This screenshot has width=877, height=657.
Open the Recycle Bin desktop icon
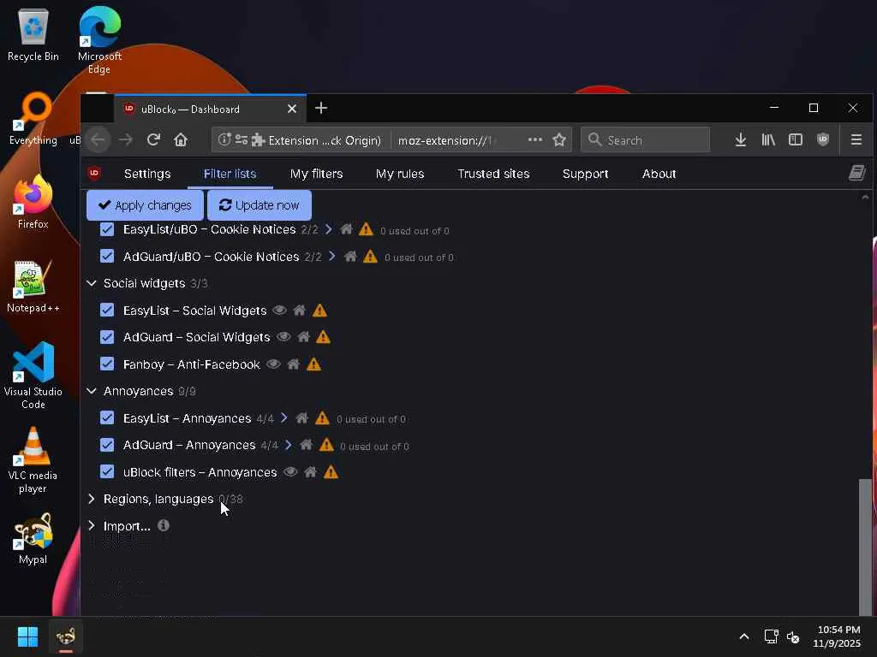pos(33,35)
